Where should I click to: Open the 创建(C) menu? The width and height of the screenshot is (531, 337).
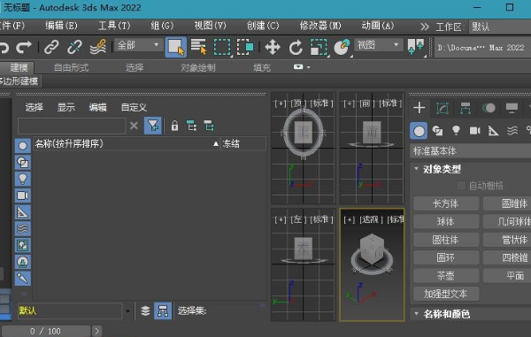click(x=263, y=26)
